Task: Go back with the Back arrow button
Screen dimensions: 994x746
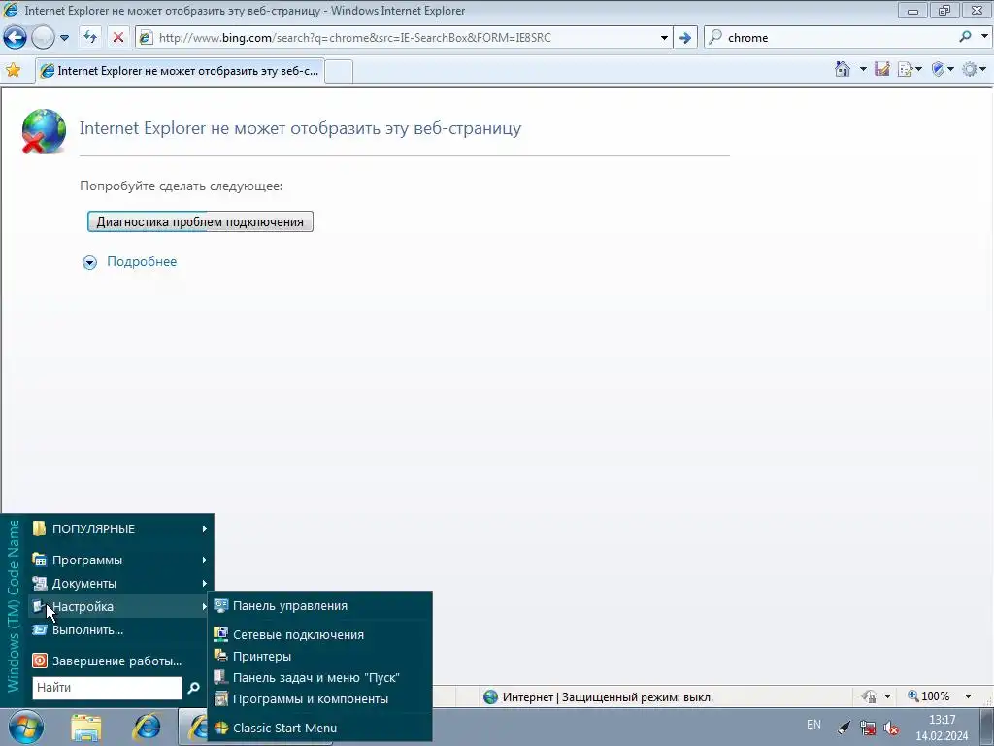Action: coord(15,38)
